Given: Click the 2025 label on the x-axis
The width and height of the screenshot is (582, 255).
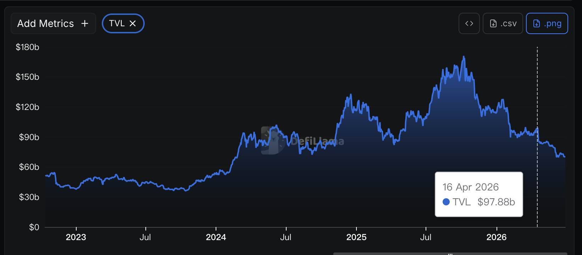Looking at the screenshot, I should tap(356, 237).
